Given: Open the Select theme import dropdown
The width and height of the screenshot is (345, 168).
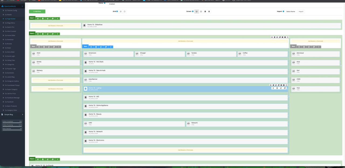Looking at the screenshot, I should click(291, 12).
